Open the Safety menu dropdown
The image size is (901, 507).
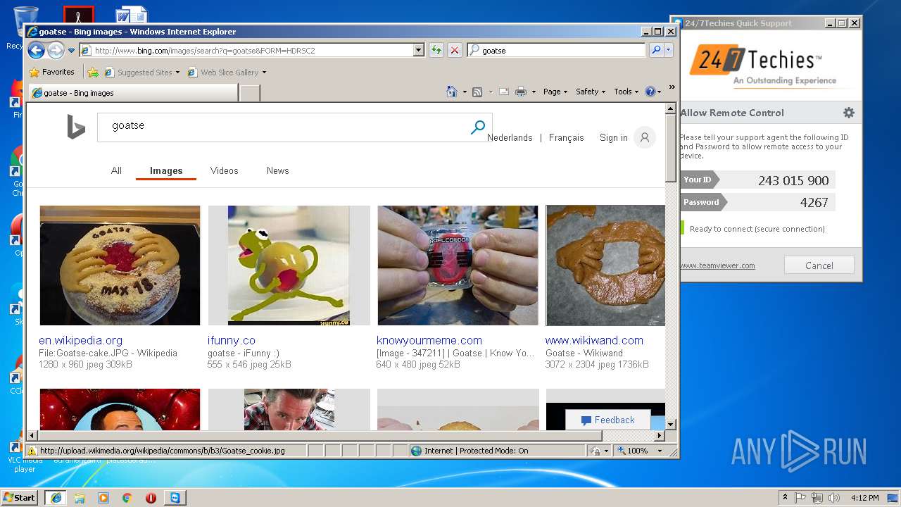590,92
